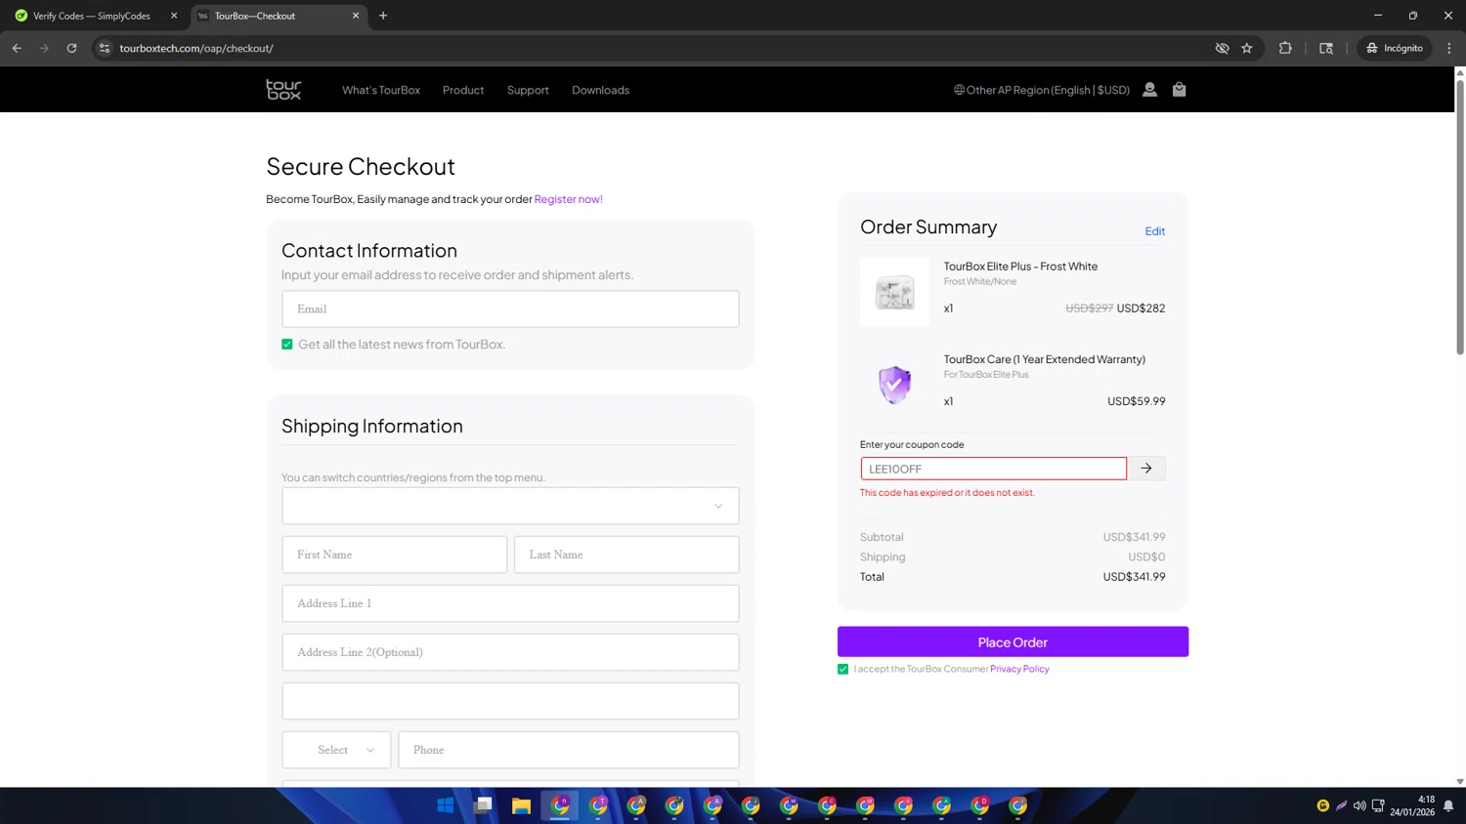
Task: Click the Email input field
Action: click(510, 309)
